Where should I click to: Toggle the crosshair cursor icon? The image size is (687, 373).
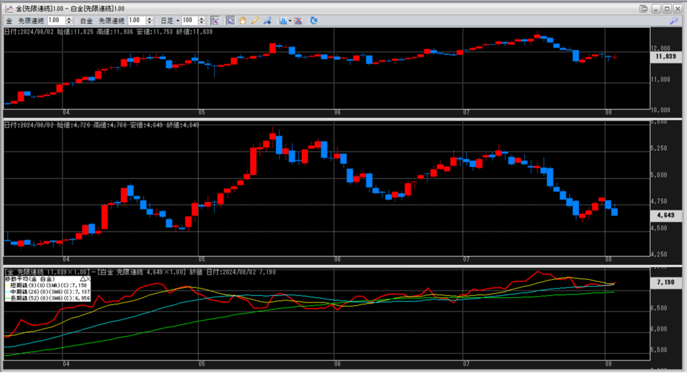coord(215,21)
